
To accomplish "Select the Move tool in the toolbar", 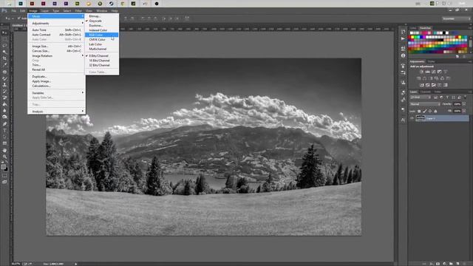I will click(x=4, y=33).
